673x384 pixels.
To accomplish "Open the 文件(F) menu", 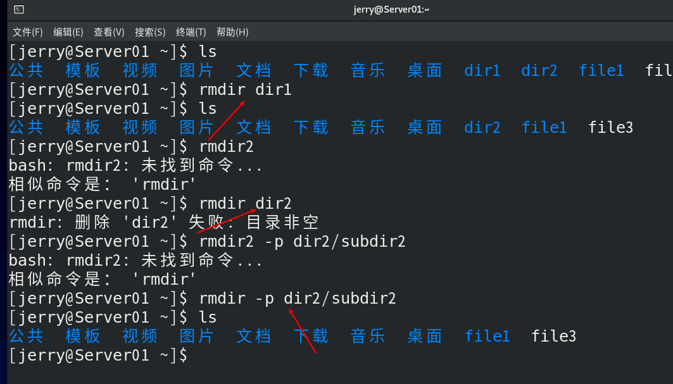I will [x=27, y=32].
